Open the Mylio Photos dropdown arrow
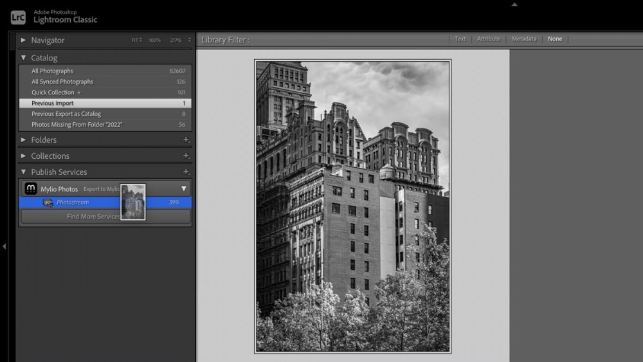 tap(183, 189)
